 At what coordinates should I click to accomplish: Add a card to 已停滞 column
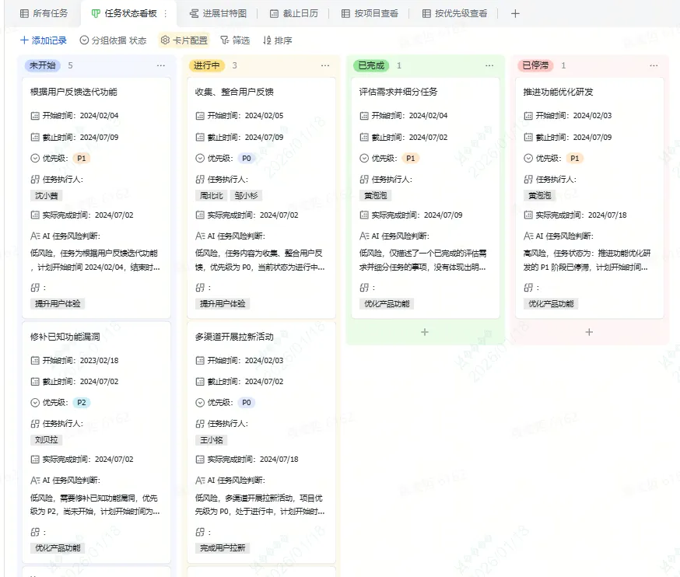coord(590,332)
